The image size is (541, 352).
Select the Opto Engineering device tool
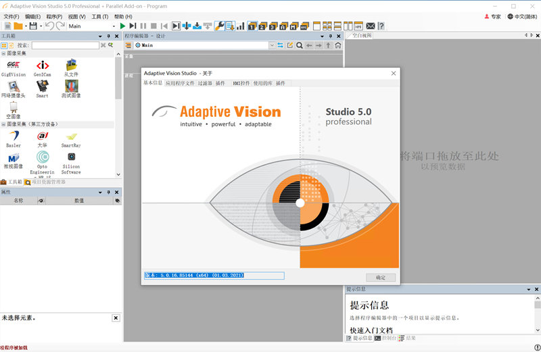coord(43,163)
